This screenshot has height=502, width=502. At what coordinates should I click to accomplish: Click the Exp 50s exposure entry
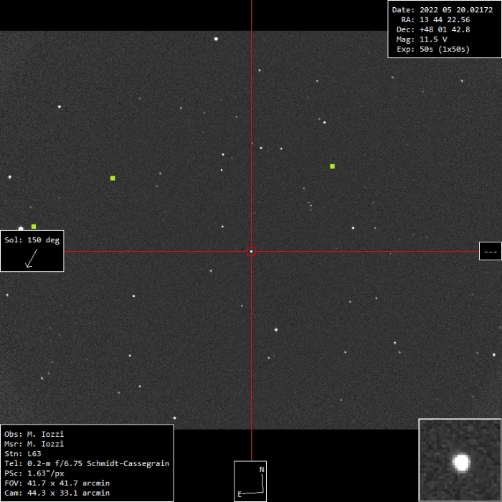coord(432,49)
